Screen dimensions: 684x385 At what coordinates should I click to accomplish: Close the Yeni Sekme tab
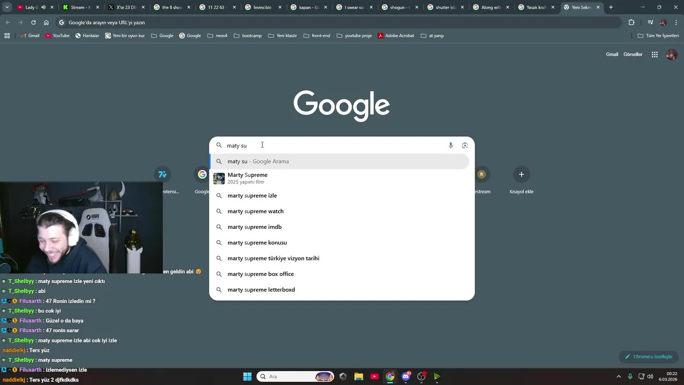pos(598,7)
